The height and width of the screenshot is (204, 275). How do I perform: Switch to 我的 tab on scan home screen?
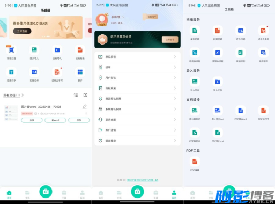83,194
